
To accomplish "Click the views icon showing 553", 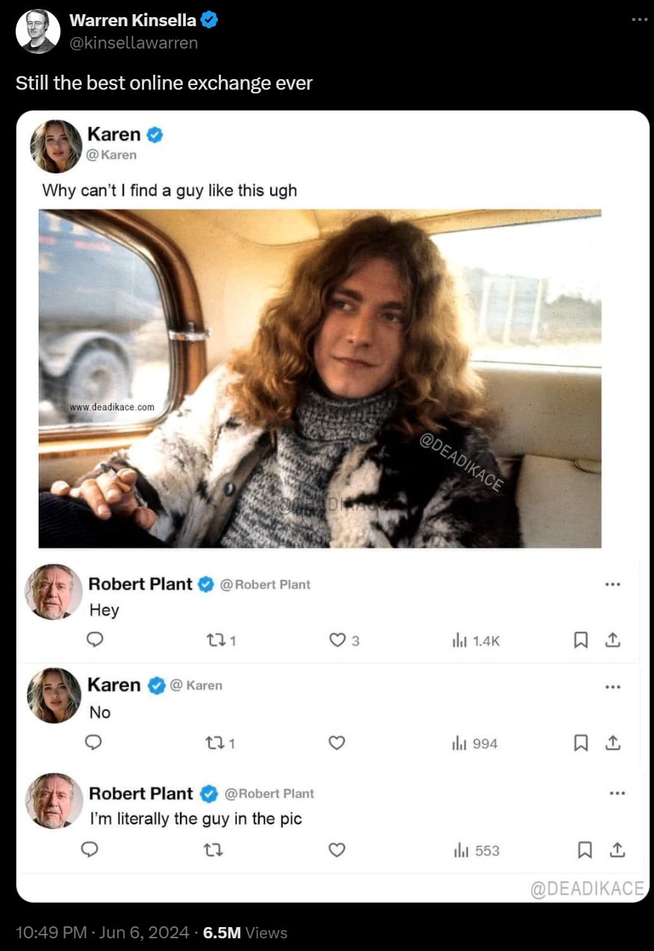I will tap(462, 851).
